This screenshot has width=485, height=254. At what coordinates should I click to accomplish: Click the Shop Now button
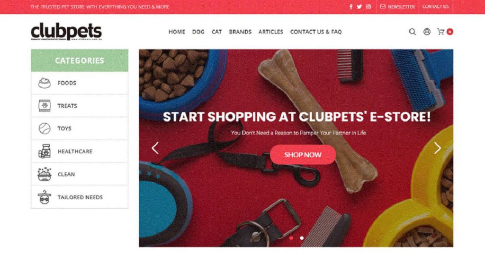pos(303,155)
